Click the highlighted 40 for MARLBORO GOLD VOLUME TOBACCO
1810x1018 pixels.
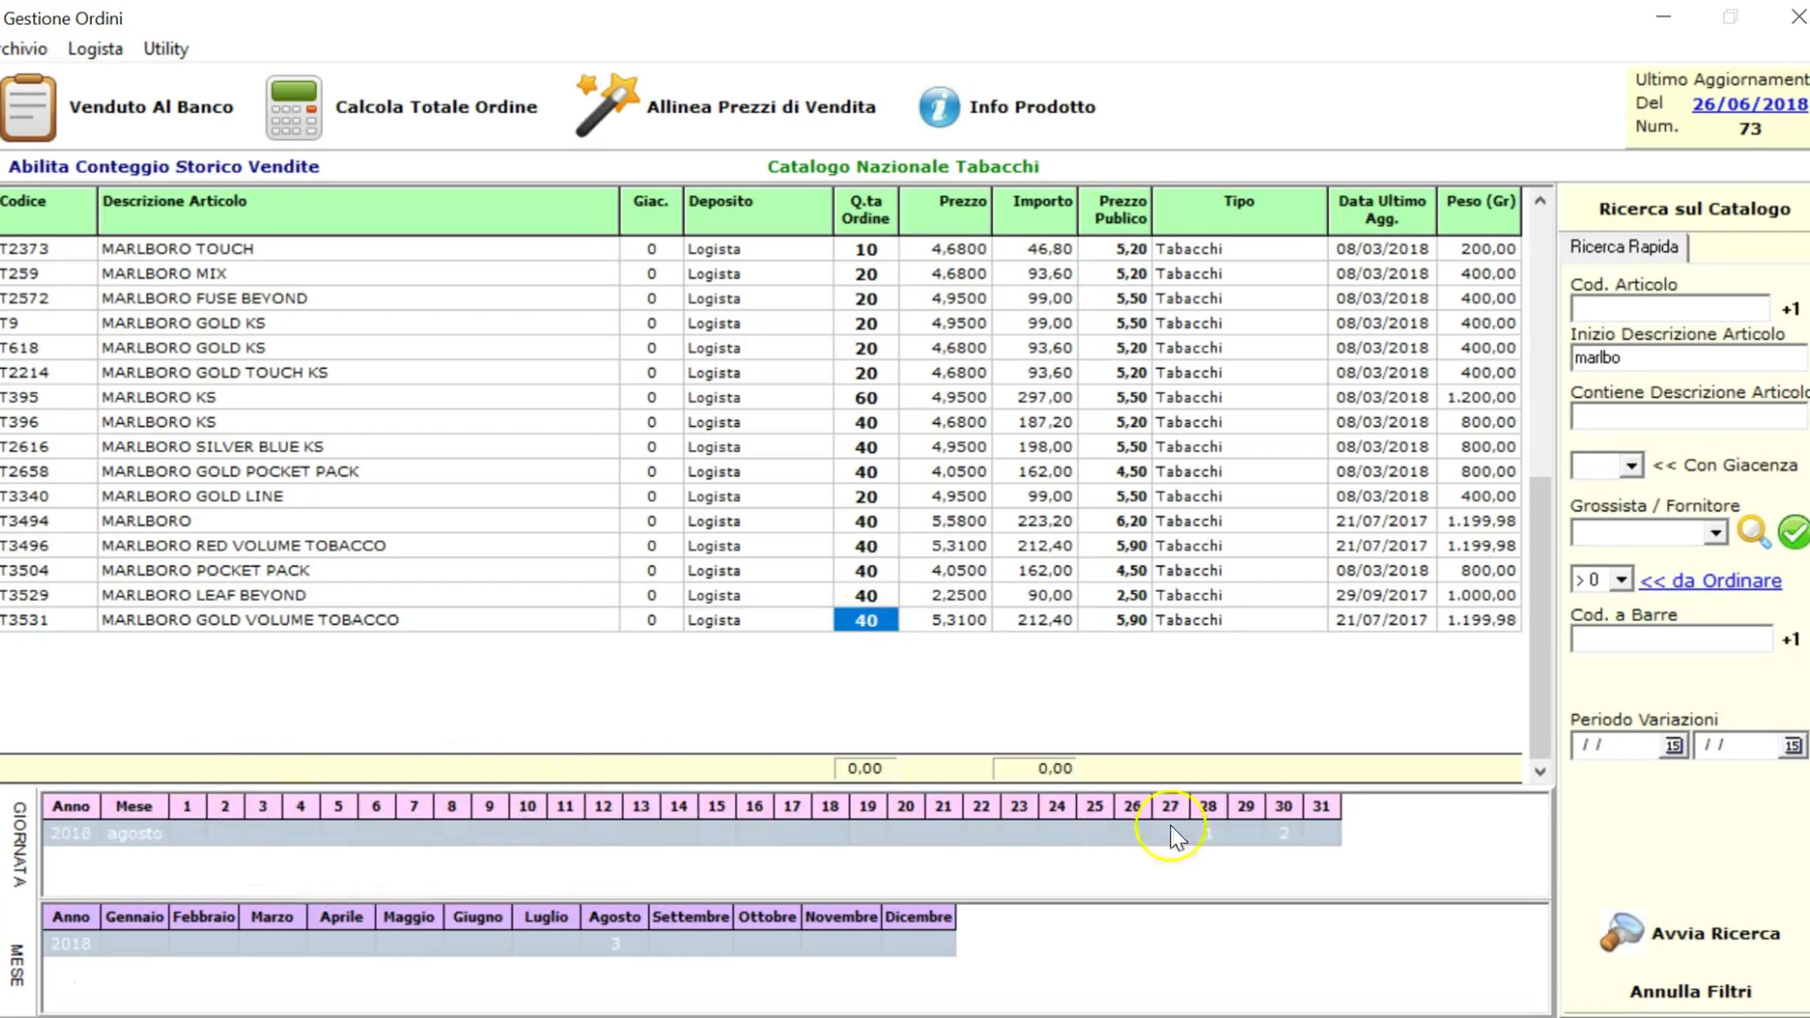pos(866,620)
